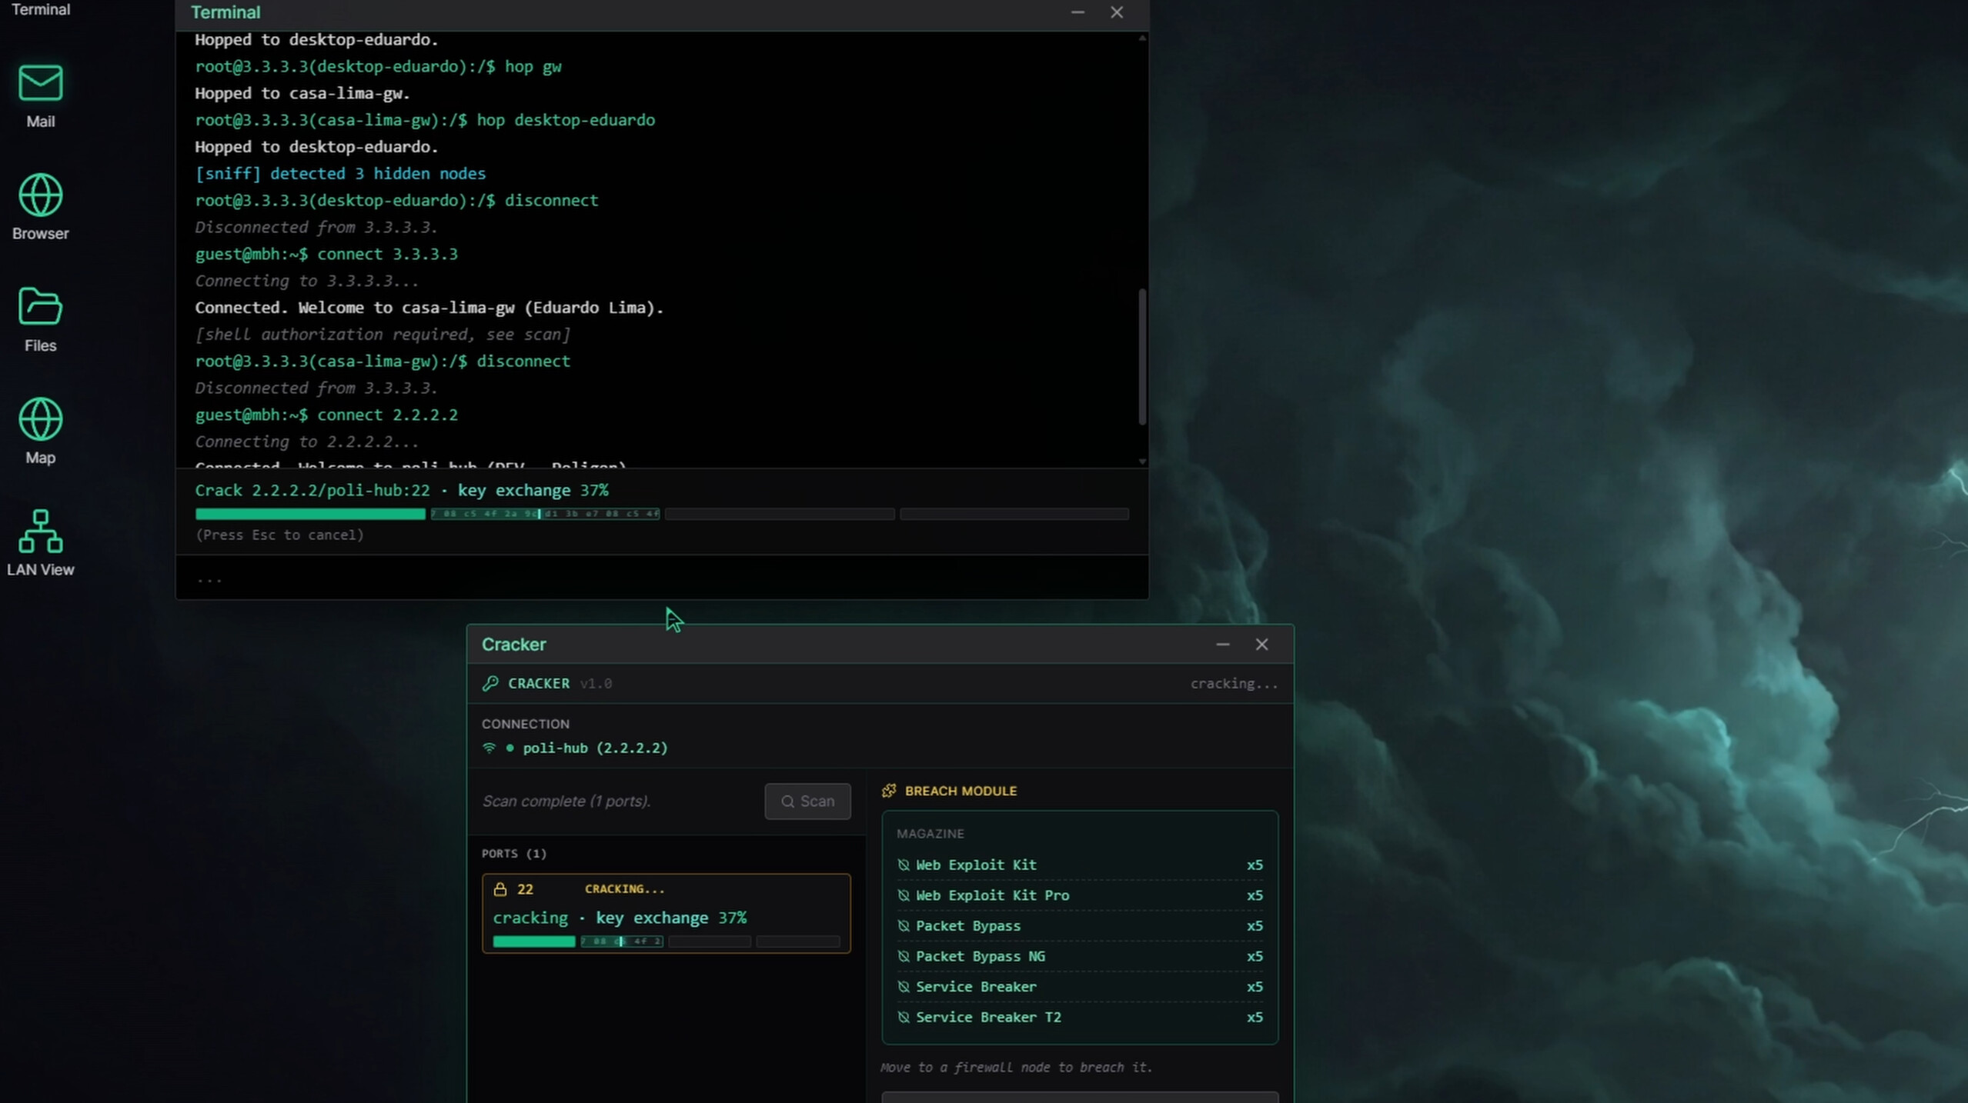Select the Web Exploit Kit Pro magazine row
This screenshot has width=1968, height=1103.
pos(1080,896)
